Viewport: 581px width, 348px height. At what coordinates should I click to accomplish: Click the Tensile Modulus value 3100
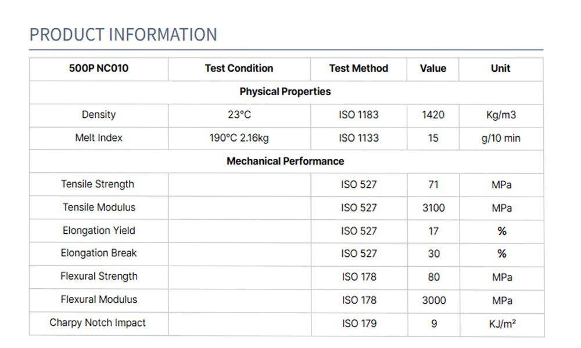(x=433, y=208)
